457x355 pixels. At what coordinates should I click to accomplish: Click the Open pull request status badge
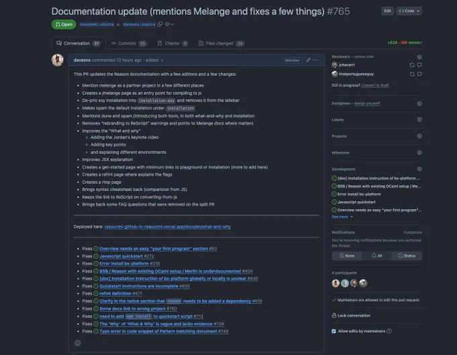(64, 24)
